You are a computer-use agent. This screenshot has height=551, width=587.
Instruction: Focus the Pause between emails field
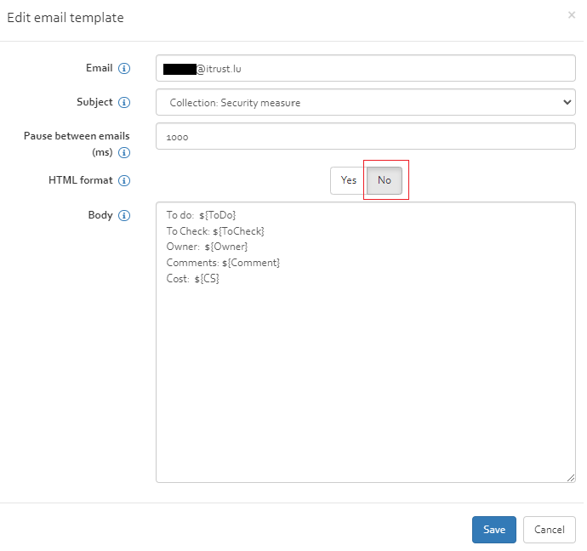click(x=365, y=136)
